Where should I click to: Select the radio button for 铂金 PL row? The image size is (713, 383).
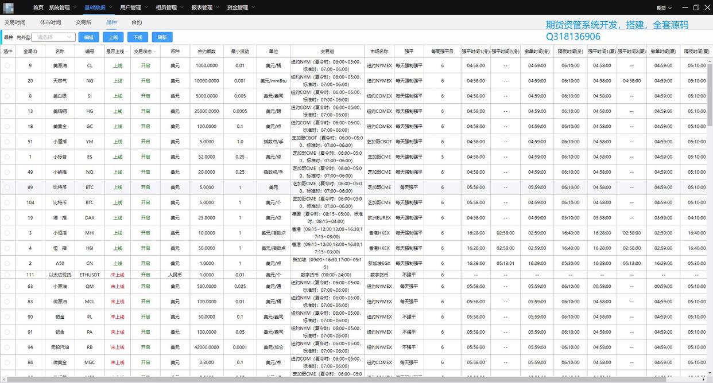7,316
